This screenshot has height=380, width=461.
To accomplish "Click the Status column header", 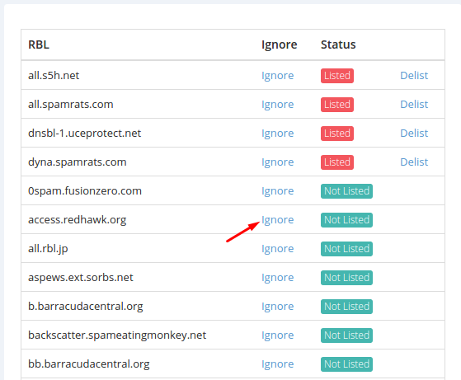I will [x=338, y=45].
